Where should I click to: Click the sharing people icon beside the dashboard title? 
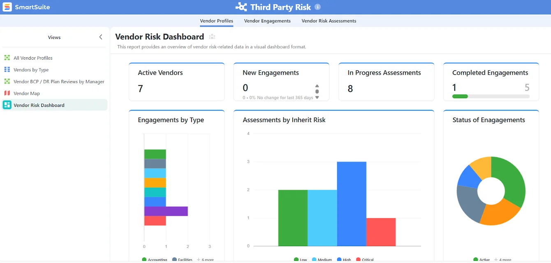[x=212, y=37]
